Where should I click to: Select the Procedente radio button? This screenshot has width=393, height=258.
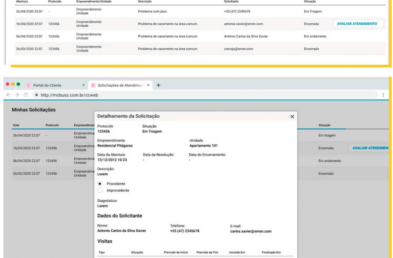click(100, 184)
